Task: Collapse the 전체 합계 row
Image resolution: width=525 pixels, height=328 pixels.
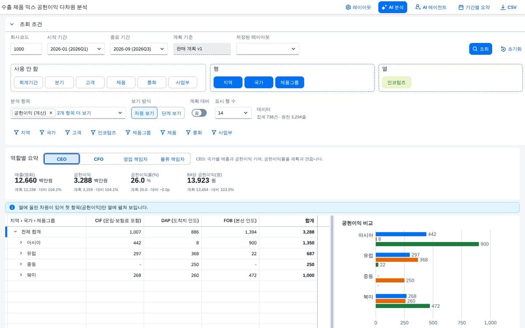Action: pos(15,232)
